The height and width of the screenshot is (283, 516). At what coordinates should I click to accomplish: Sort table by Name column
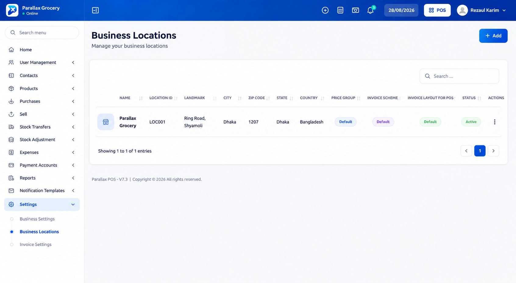coord(131,98)
